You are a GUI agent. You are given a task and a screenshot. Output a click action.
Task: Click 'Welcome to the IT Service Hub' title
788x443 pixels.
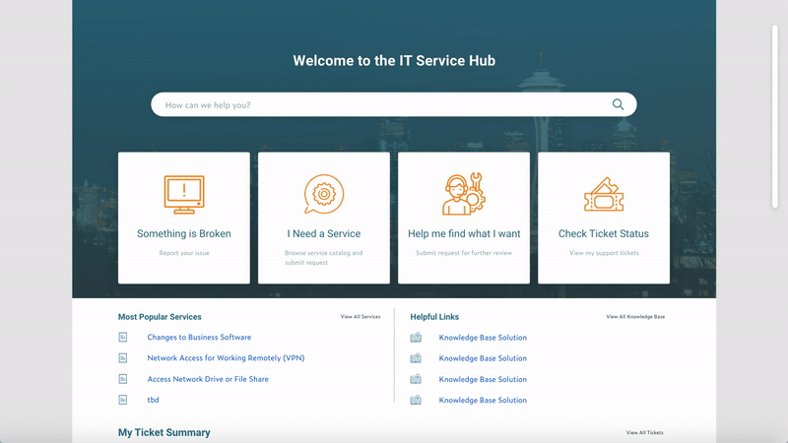pos(394,61)
